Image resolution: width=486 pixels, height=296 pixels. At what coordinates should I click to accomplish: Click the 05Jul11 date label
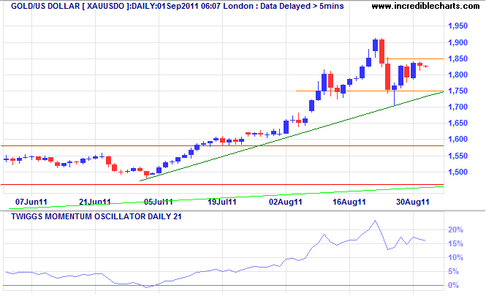(x=159, y=202)
